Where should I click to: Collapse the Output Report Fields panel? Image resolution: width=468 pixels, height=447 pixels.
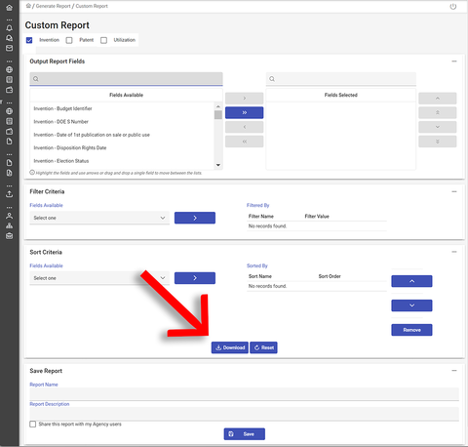click(x=454, y=61)
